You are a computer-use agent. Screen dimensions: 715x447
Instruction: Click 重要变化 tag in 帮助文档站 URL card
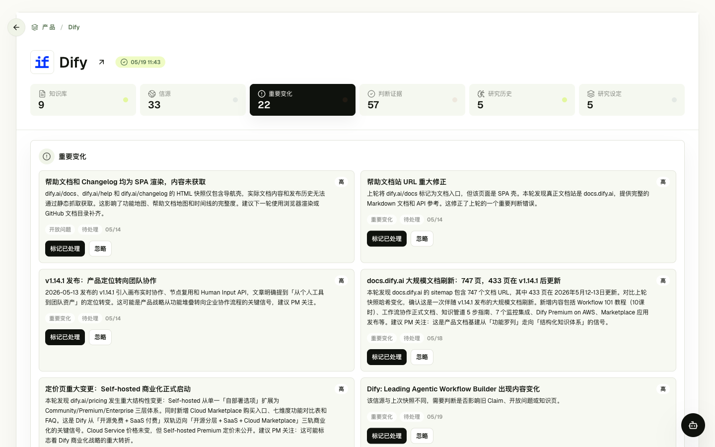(x=382, y=220)
